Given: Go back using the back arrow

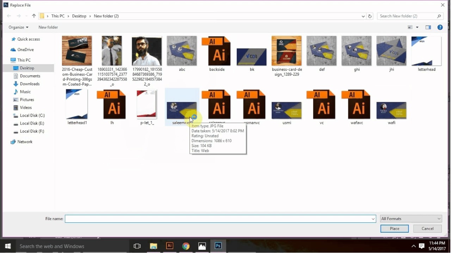Looking at the screenshot, I should 9,16.
